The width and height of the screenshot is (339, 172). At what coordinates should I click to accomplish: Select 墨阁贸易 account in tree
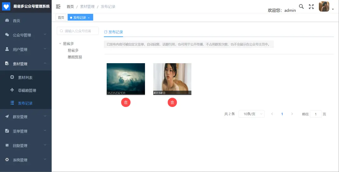75,57
